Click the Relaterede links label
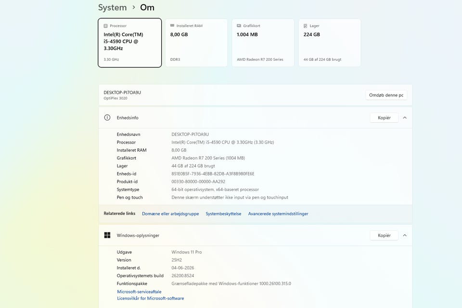The image size is (462, 308). (x=119, y=214)
